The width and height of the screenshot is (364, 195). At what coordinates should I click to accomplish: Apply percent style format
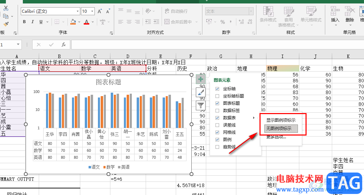[x=222, y=22]
